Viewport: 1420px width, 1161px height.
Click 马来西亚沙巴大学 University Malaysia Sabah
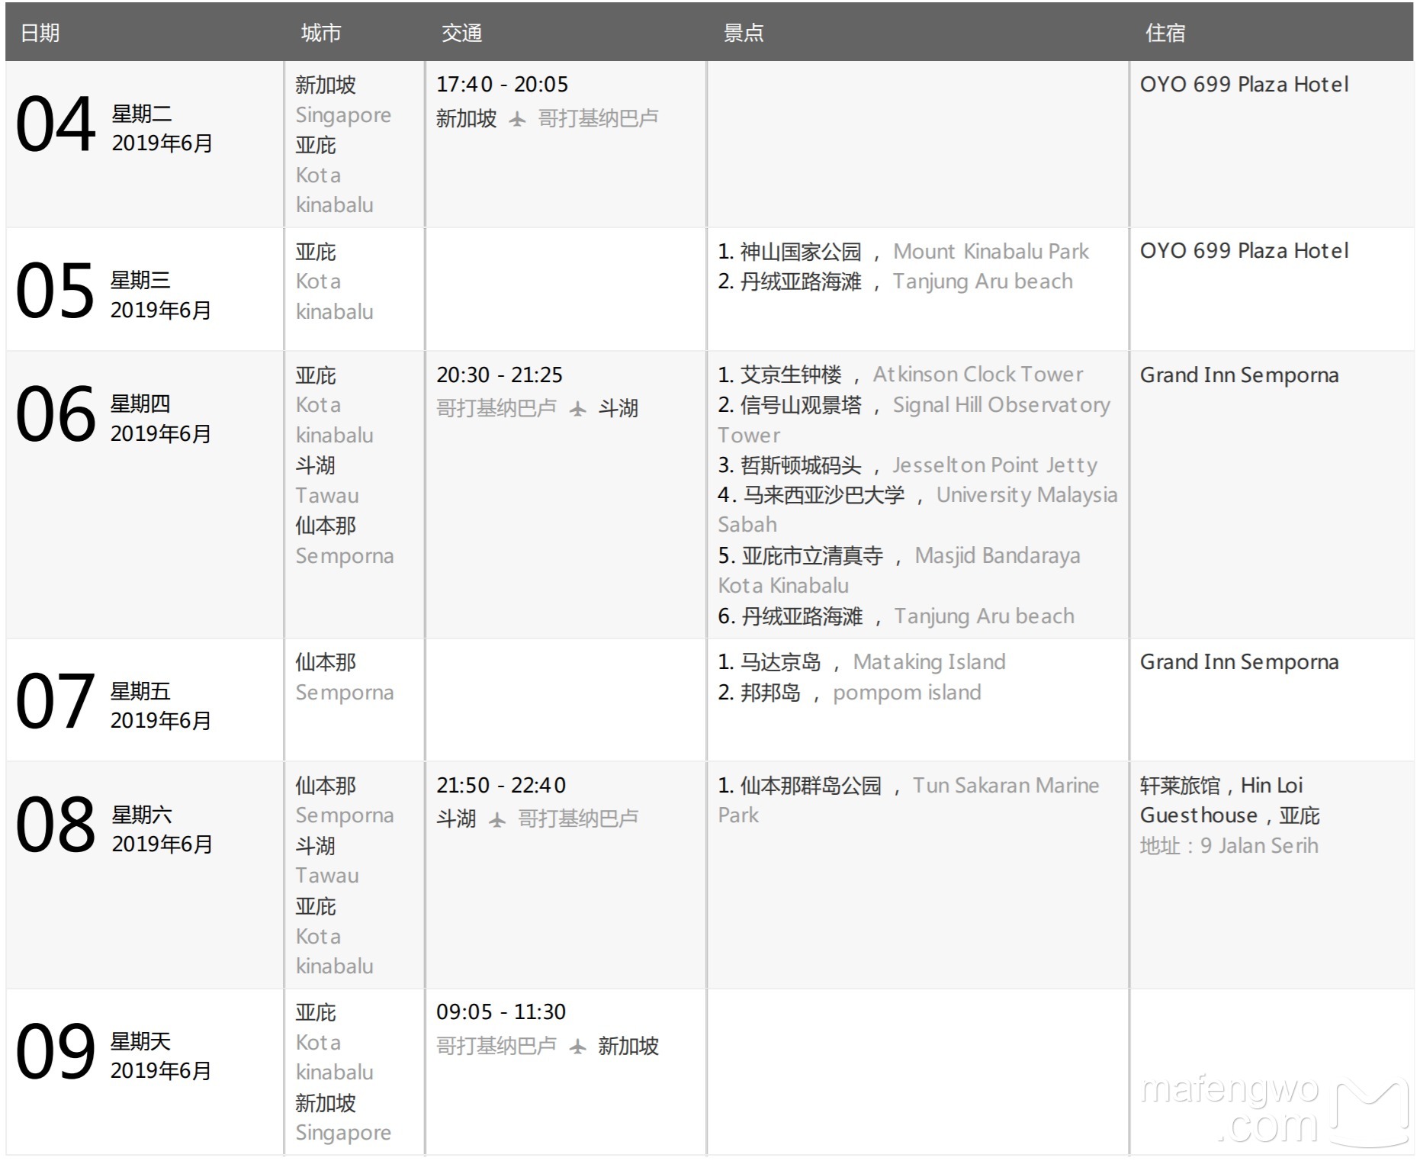pos(918,510)
